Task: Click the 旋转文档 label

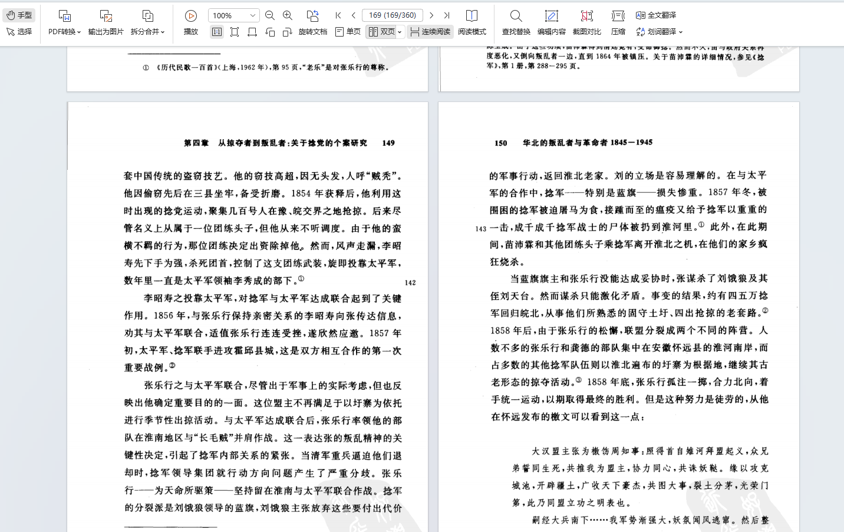Action: [x=313, y=32]
